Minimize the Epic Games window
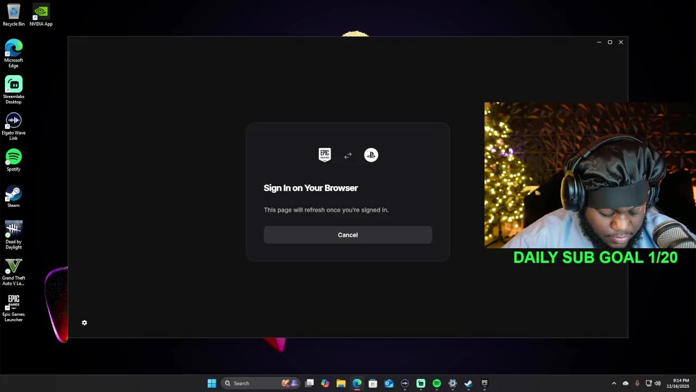 click(599, 42)
